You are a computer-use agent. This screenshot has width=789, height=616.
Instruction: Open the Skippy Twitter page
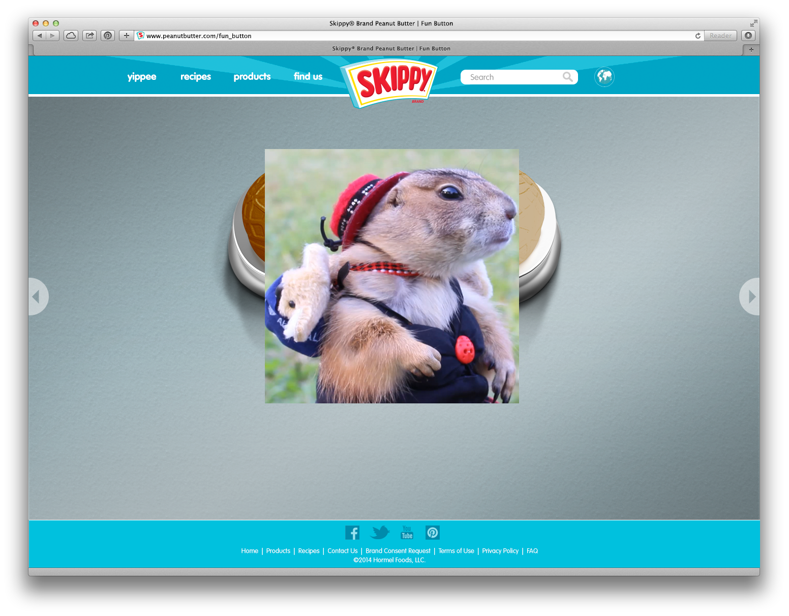(x=380, y=533)
